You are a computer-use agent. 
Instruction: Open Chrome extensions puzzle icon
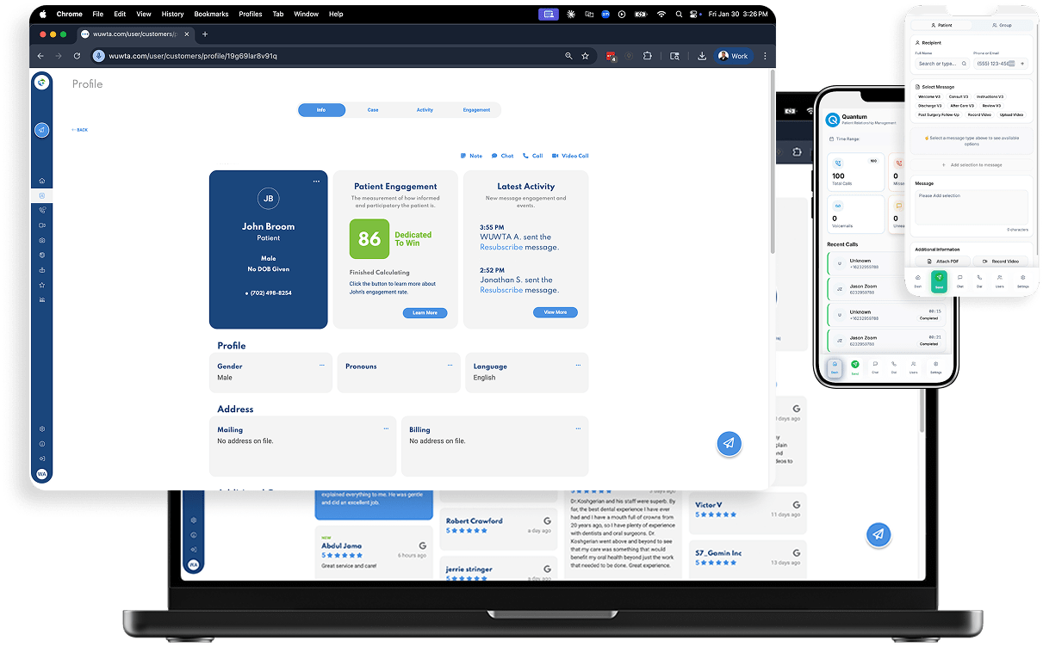pyautogui.click(x=647, y=56)
